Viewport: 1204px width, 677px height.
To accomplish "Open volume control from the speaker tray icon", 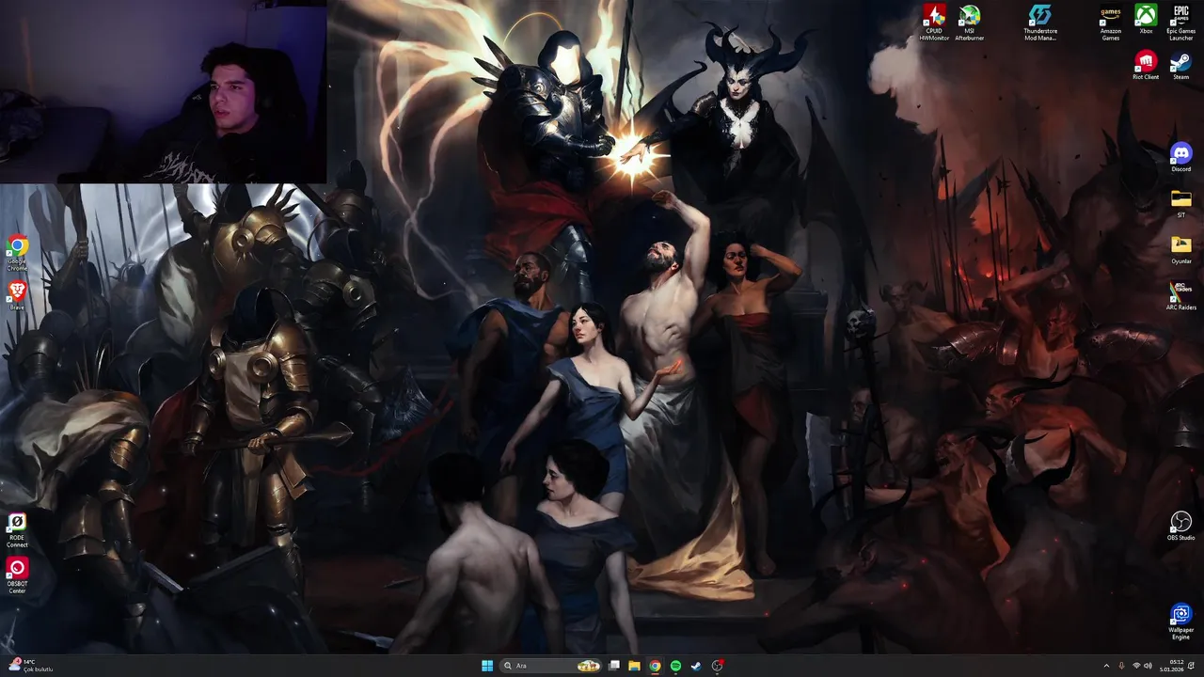I will (1149, 666).
